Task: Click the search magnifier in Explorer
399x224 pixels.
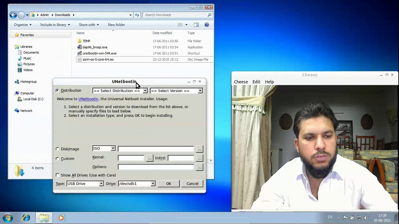Action: click(209, 15)
